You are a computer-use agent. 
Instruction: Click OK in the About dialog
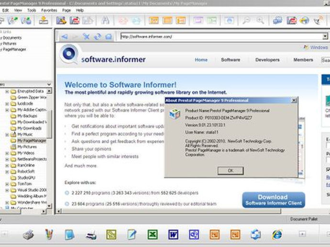coord(231,171)
